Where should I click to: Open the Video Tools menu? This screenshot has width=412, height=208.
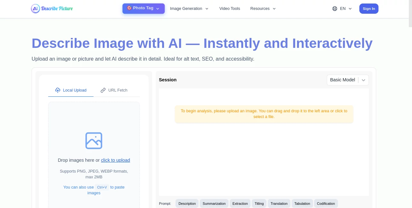(x=229, y=9)
